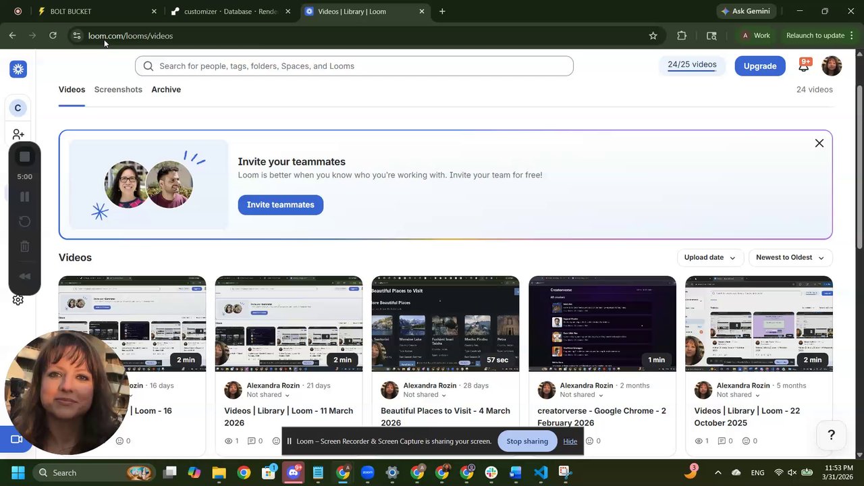The image size is (864, 486).
Task: Bookmark this page with the star icon
Action: pyautogui.click(x=653, y=36)
